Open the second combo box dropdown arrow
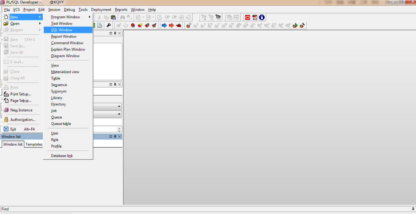This screenshot has height=214, width=416. 119,114
